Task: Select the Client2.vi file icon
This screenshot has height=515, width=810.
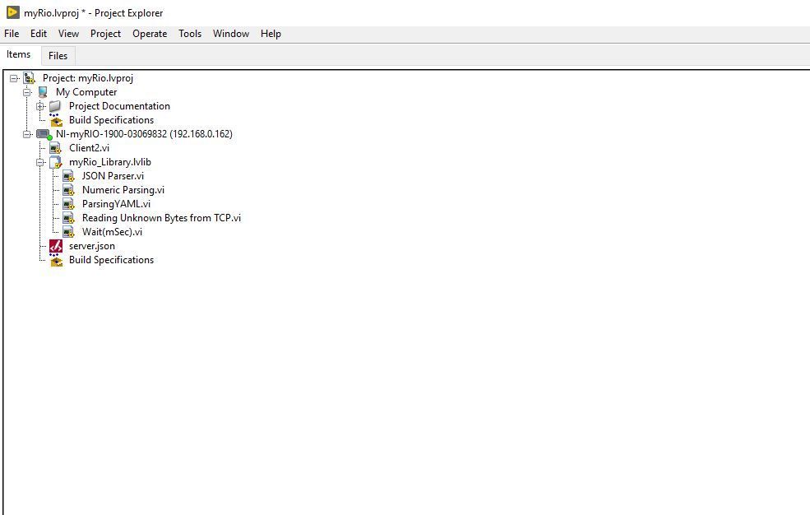Action: click(x=55, y=148)
